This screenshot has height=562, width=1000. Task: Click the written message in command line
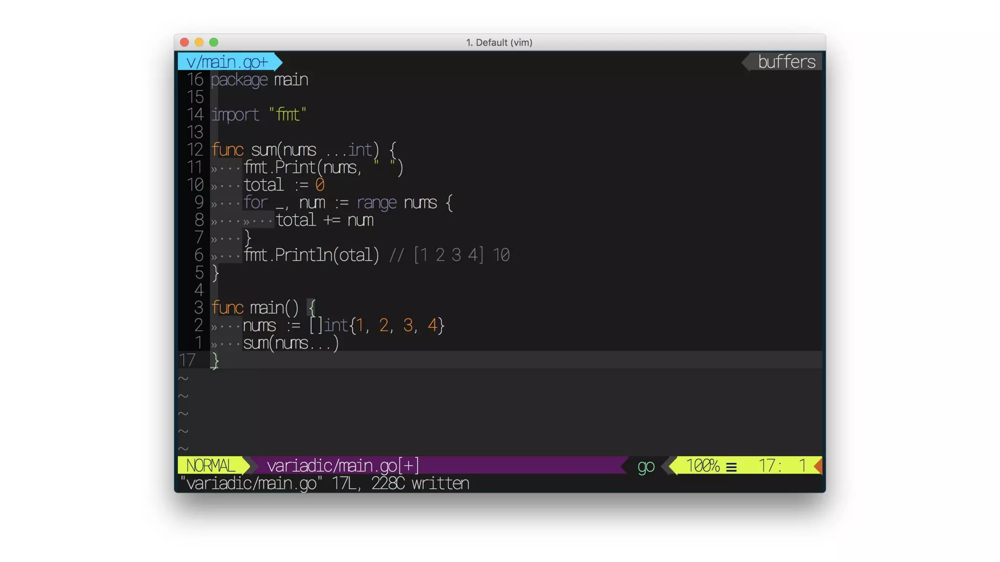pos(440,483)
